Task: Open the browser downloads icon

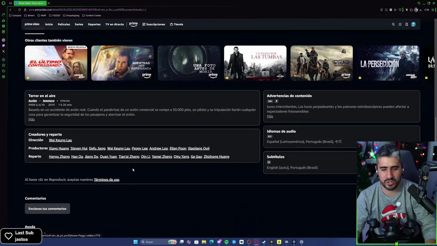Action: coord(420,10)
